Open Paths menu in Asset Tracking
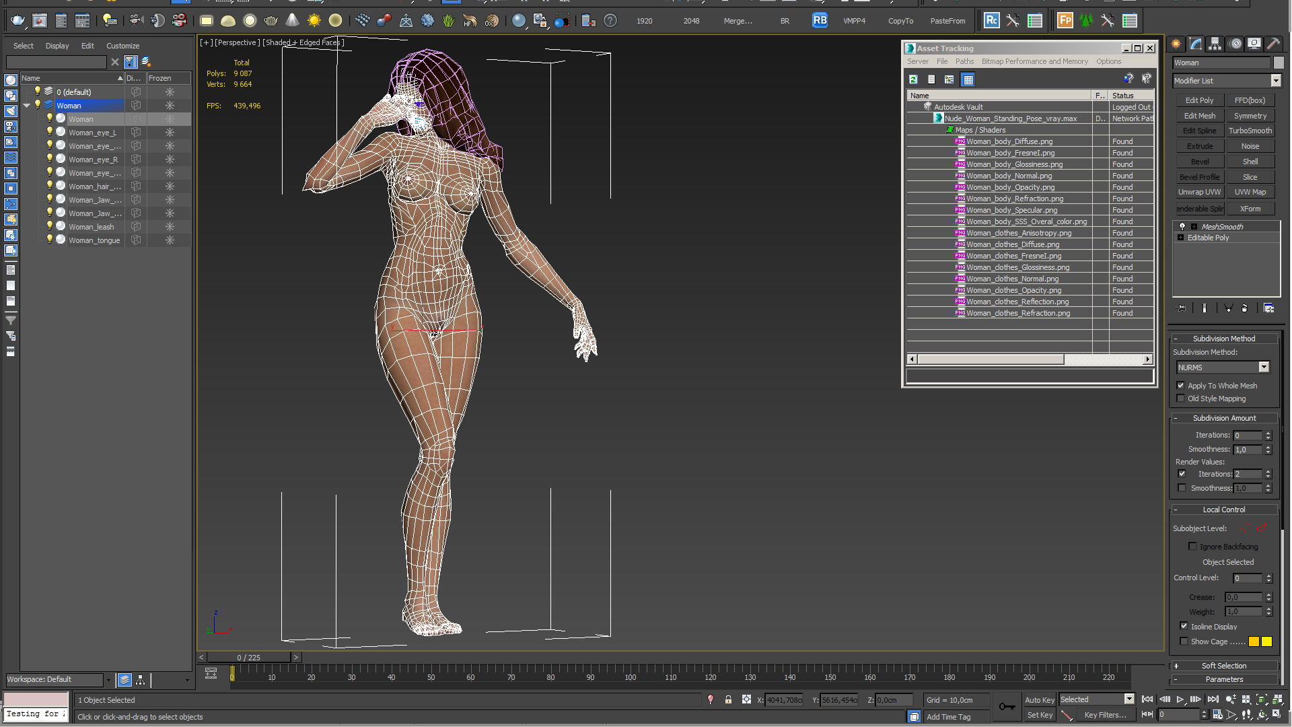Viewport: 1292px width, 727px height. pos(964,61)
